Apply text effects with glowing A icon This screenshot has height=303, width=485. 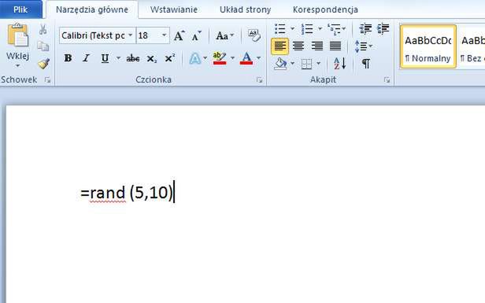coord(195,58)
